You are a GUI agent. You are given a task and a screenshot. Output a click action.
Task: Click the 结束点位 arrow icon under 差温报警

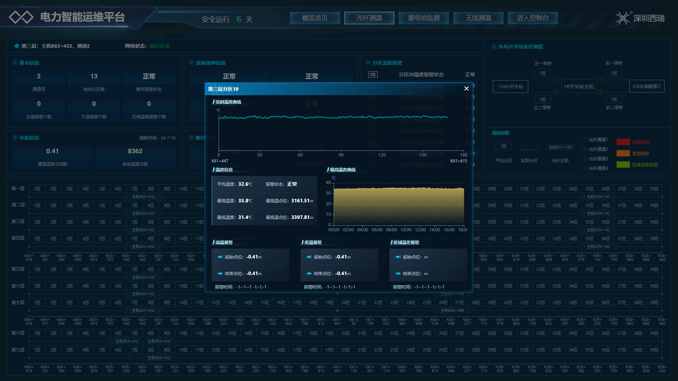coord(309,274)
